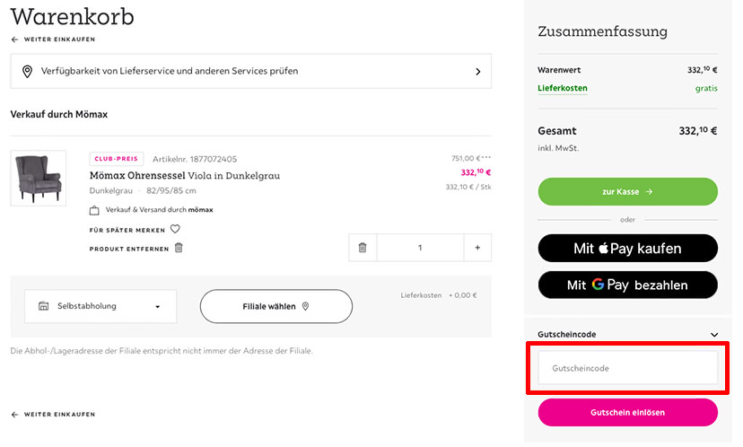743x447 pixels.
Task: Click the shopping bag icon near Verkauf & Versand
Action: point(94,210)
